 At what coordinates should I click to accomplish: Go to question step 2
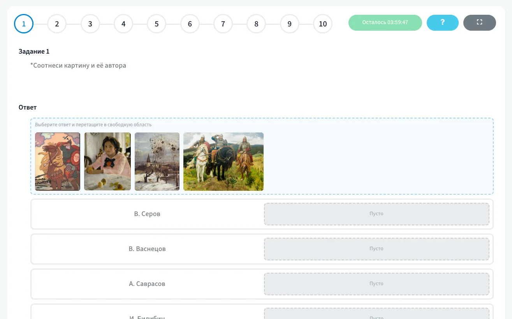coord(57,24)
